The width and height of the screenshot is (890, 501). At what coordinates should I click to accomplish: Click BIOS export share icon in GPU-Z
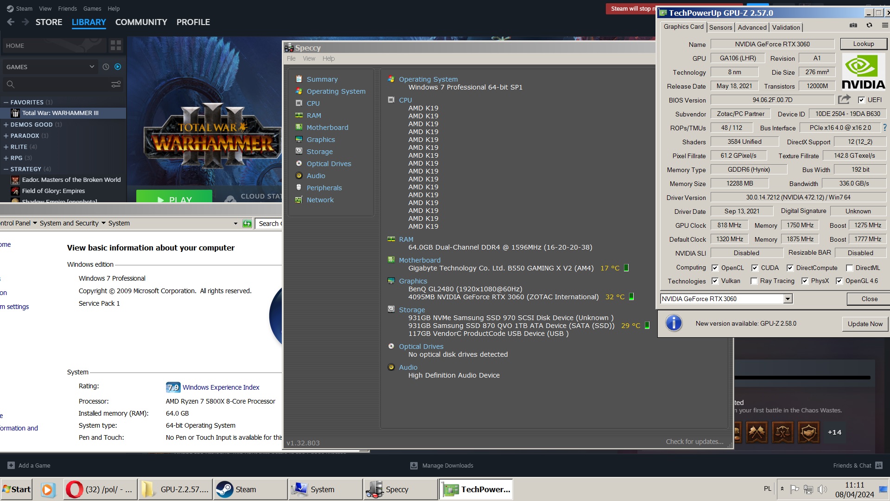[844, 99]
